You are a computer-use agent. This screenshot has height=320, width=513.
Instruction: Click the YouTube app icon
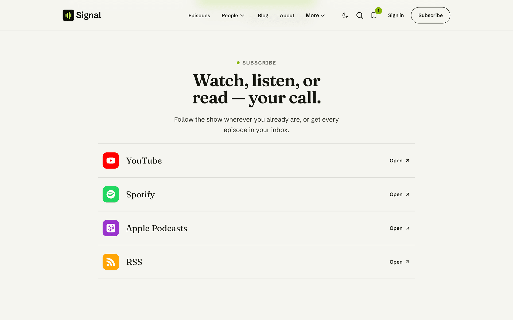[x=111, y=161]
